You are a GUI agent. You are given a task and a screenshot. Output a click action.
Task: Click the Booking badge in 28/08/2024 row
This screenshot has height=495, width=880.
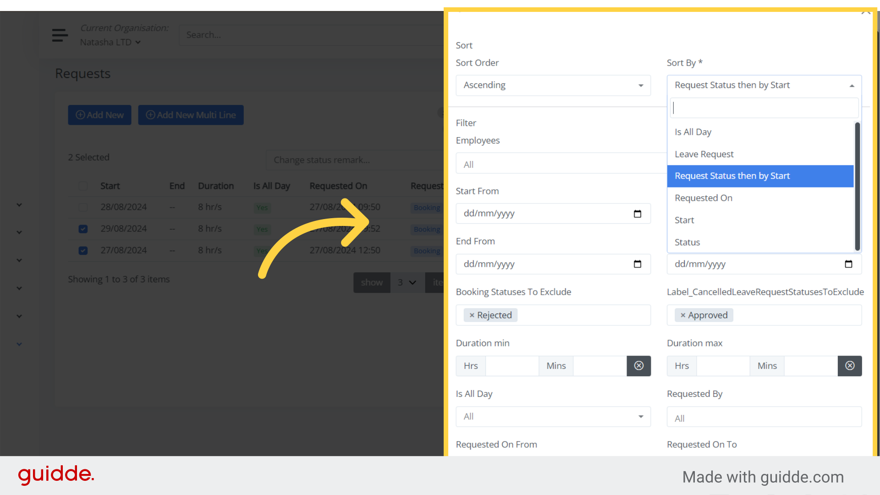click(427, 208)
